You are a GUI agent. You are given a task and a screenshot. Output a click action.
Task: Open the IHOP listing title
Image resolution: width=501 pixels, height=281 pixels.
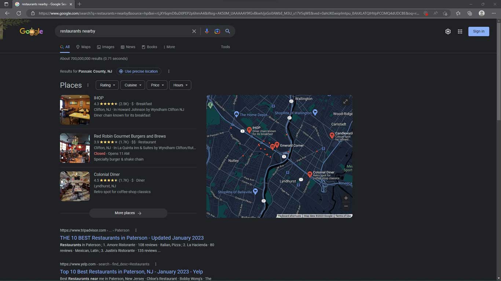click(x=99, y=98)
